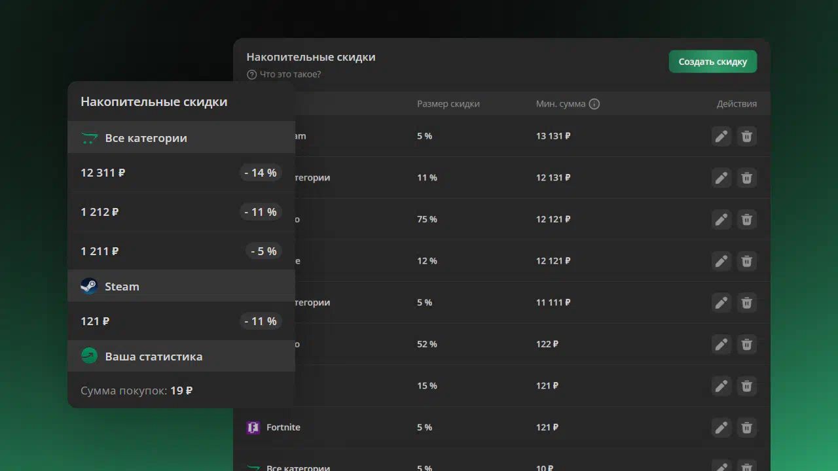This screenshot has height=471, width=838.
Task: Delete the 13 131 ₽ discount row
Action: (746, 136)
